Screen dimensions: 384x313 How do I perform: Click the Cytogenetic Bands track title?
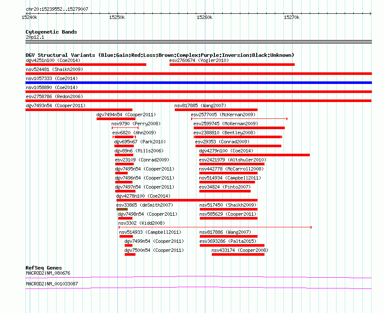51,32
